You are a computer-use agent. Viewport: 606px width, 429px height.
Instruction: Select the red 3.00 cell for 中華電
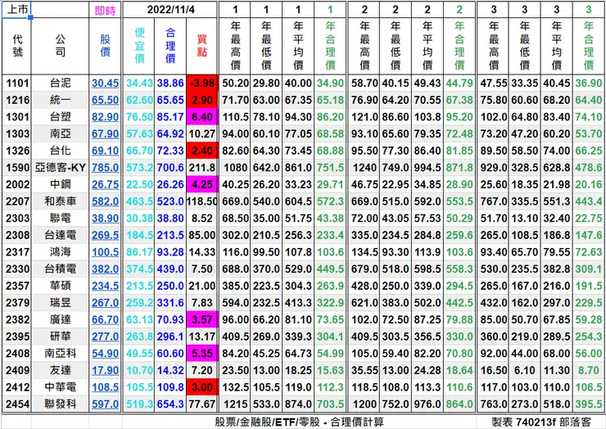coord(202,387)
